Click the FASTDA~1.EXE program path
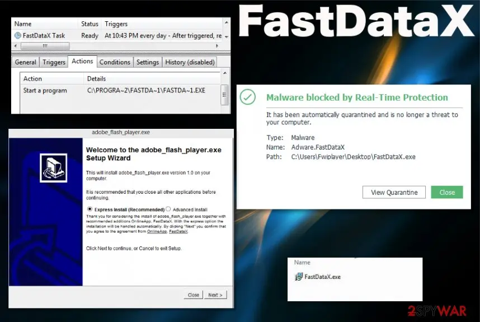The height and width of the screenshot is (322, 480). [146, 90]
